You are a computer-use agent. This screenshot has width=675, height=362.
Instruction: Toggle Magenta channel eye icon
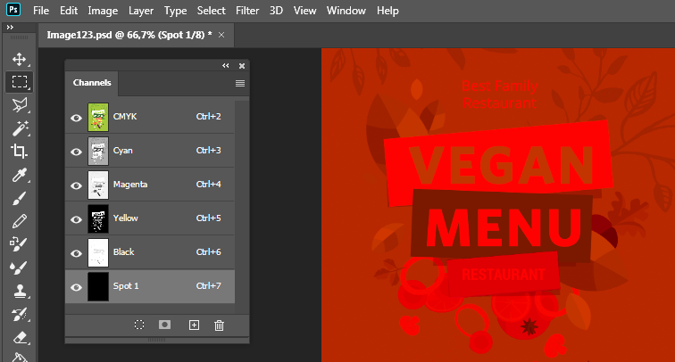coord(76,185)
